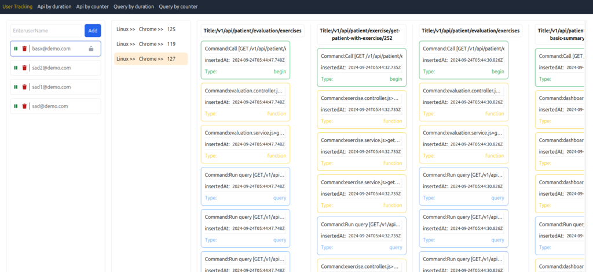Delete sad1@demo.com via trash icon
The image size is (593, 272).
(x=24, y=87)
